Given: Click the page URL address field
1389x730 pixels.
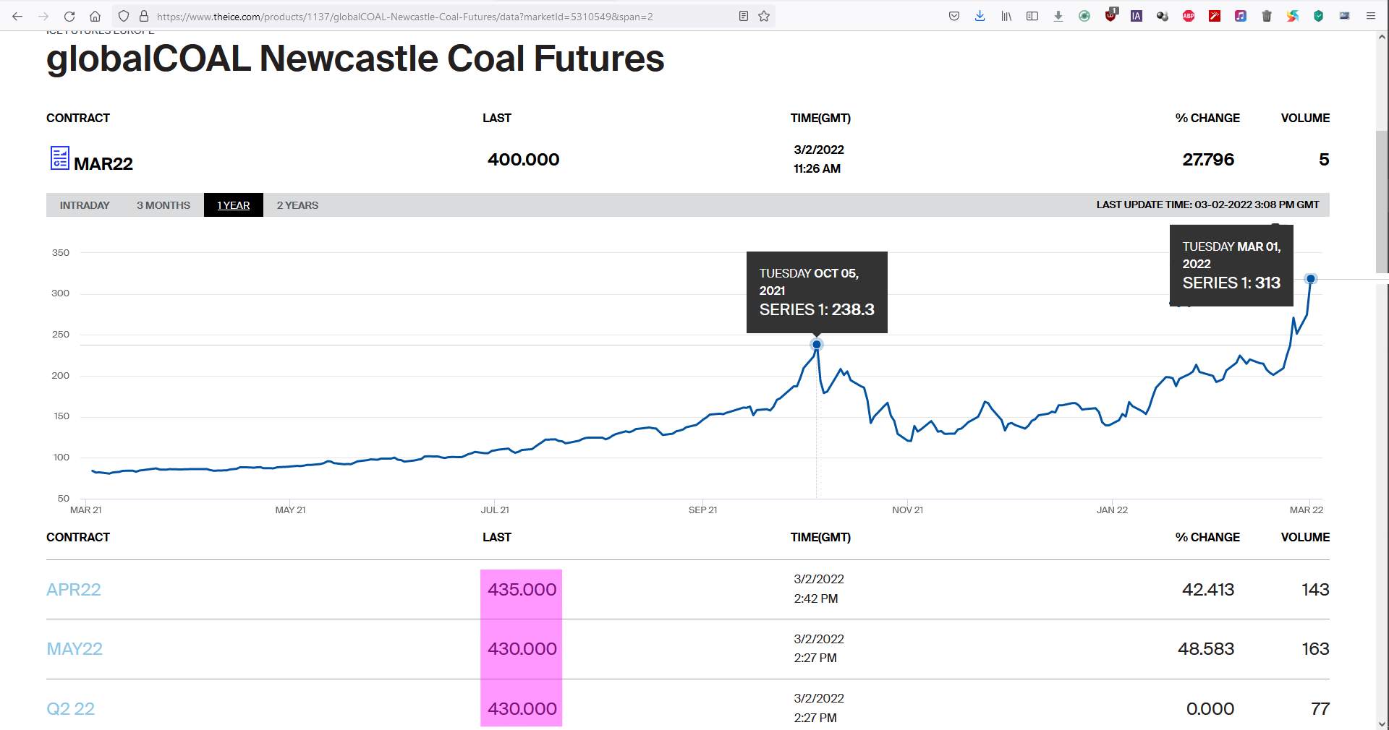Looking at the screenshot, I should click(434, 16).
